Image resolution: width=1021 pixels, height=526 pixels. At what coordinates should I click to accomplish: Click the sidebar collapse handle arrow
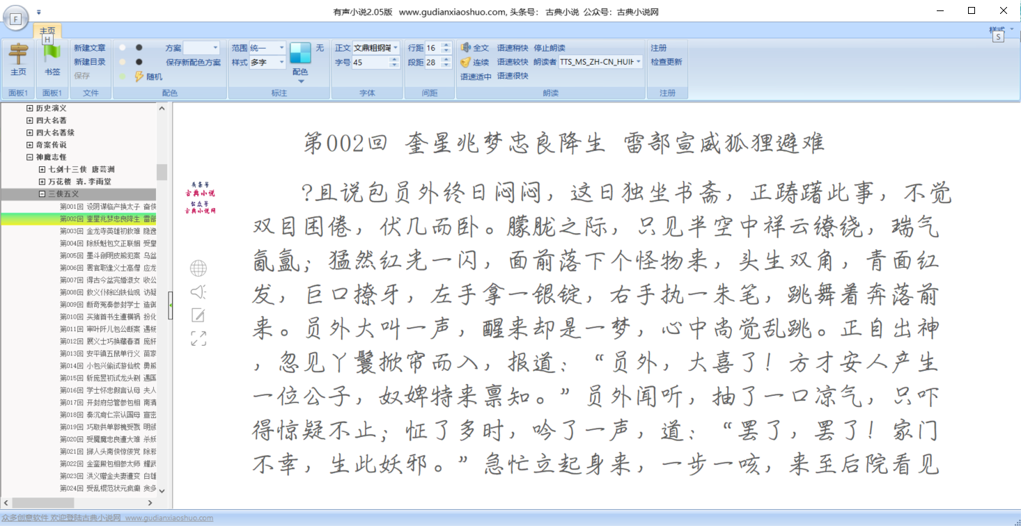coord(171,304)
